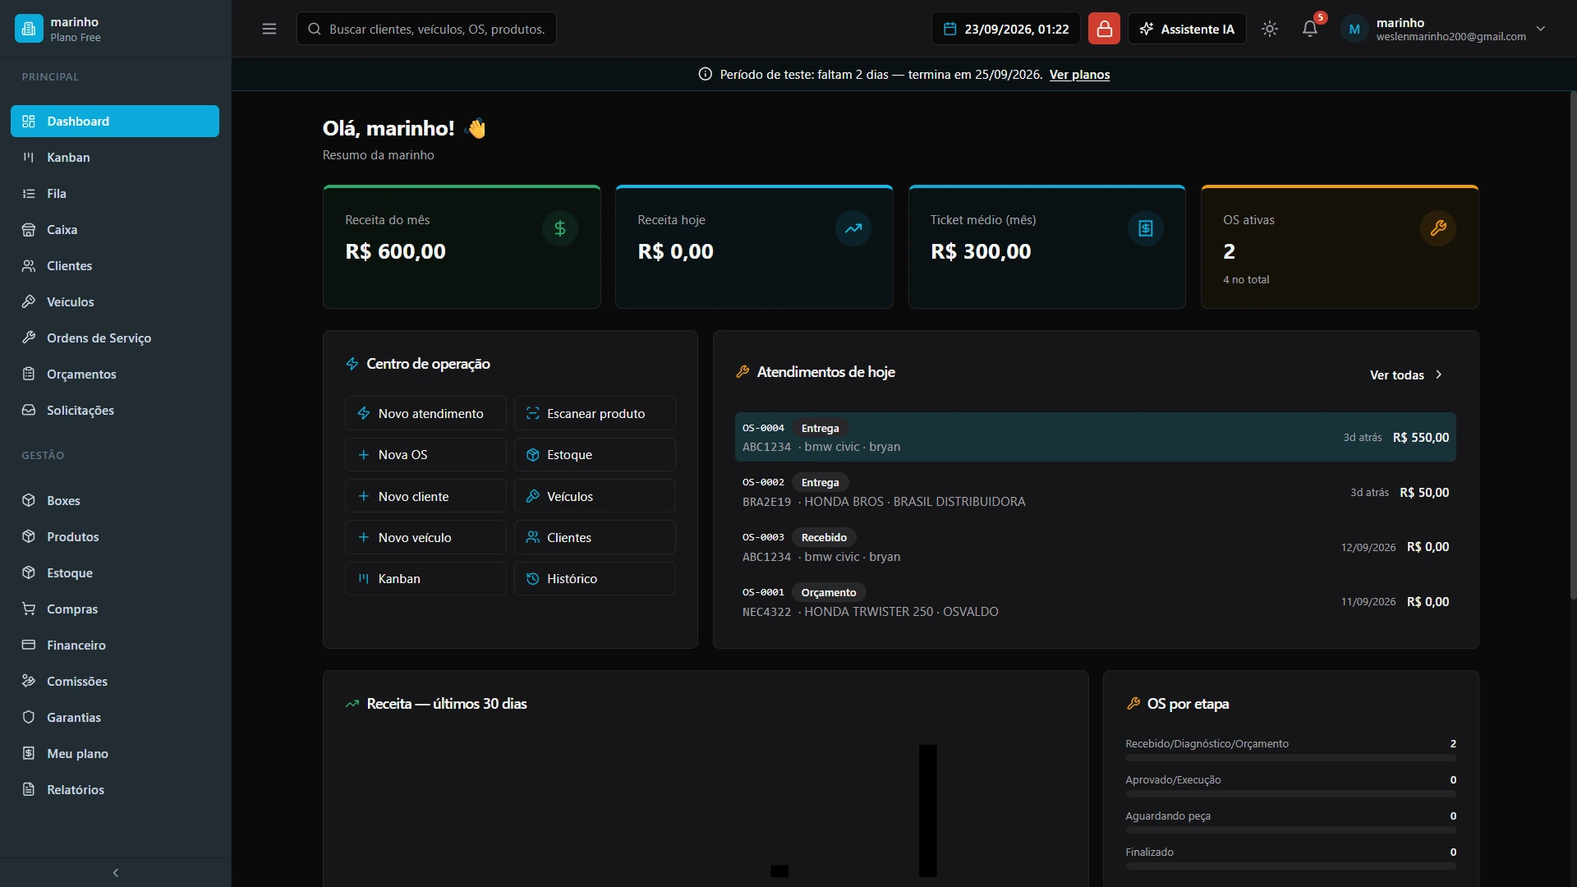This screenshot has width=1577, height=887.
Task: Create a Nova OS
Action: pos(425,454)
